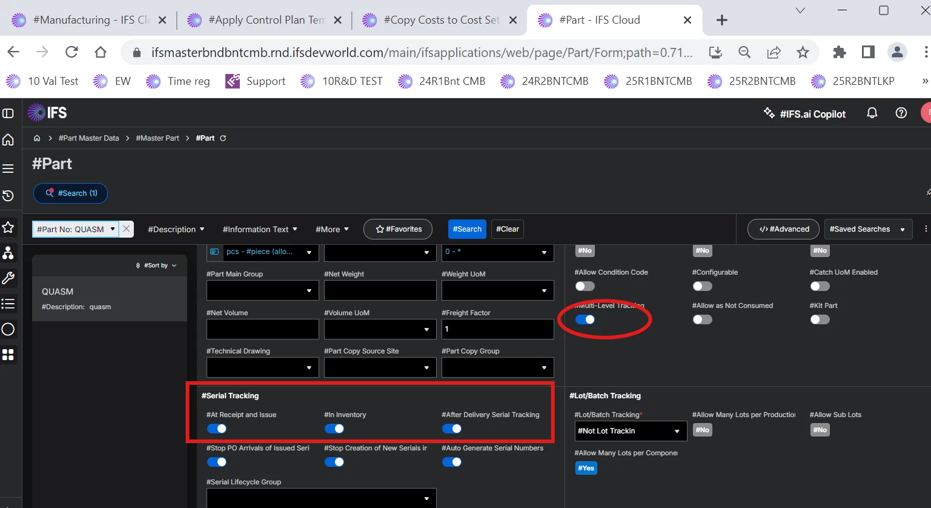The image size is (931, 508).
Task: Remove the Part No QUASM filter
Action: [x=126, y=229]
